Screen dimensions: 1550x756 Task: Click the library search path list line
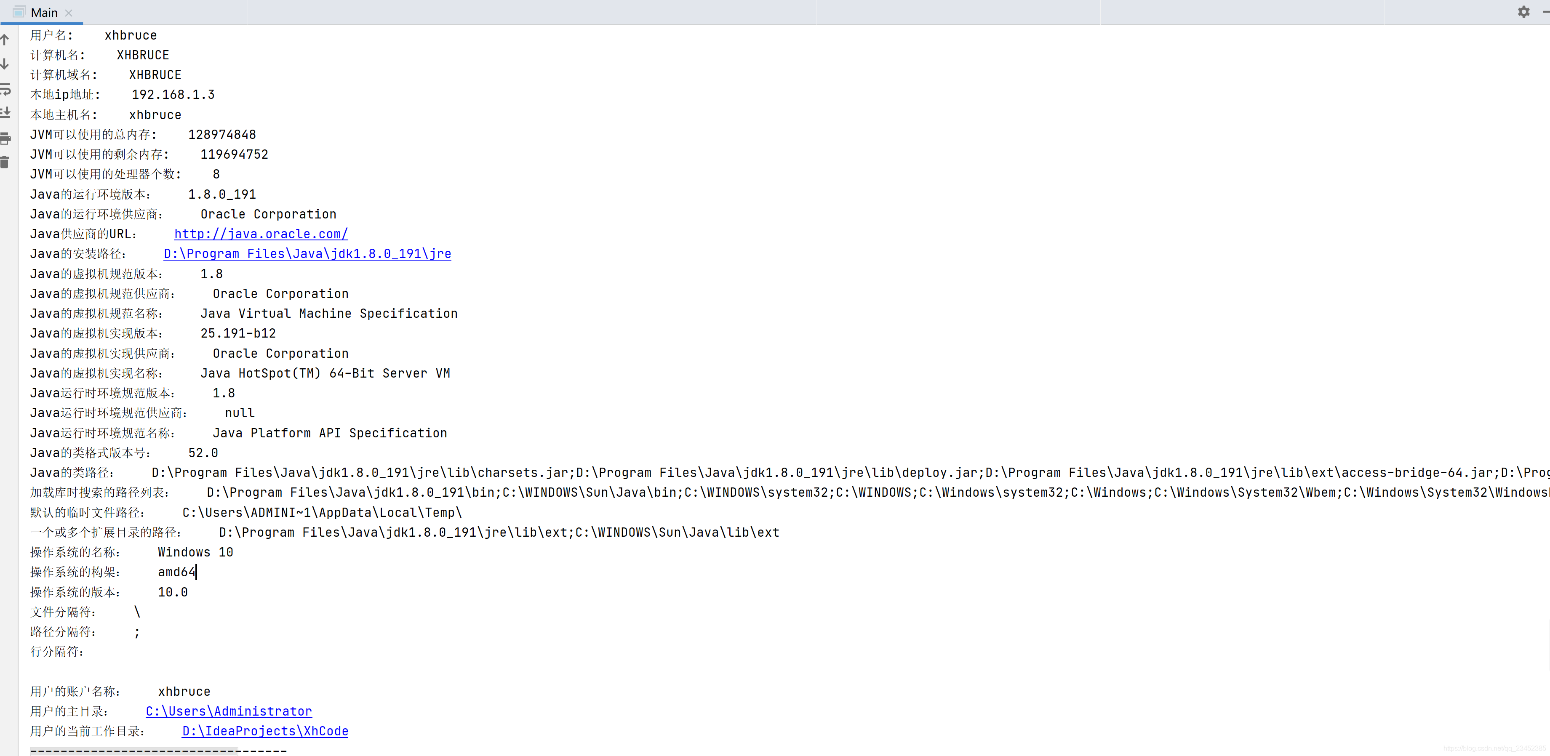click(x=790, y=492)
